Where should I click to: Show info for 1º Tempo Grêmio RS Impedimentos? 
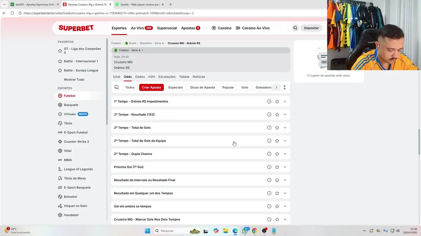tap(269, 101)
